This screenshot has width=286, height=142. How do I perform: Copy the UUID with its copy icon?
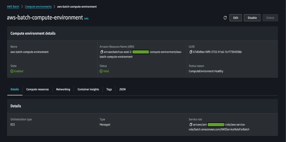click(x=191, y=52)
